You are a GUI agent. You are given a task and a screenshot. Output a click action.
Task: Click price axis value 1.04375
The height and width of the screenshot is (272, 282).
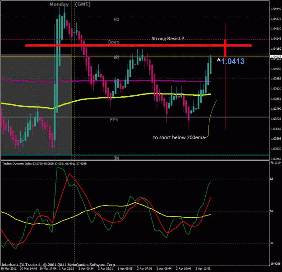tap(276, 19)
